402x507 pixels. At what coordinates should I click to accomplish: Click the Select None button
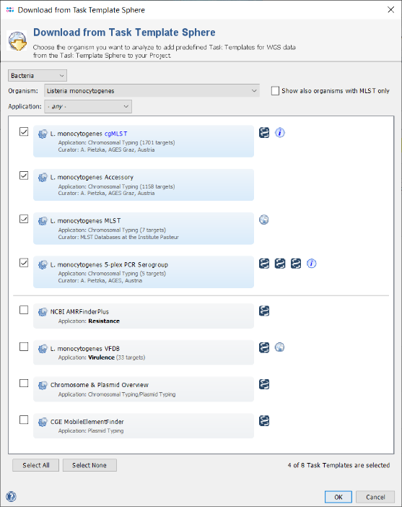point(89,465)
